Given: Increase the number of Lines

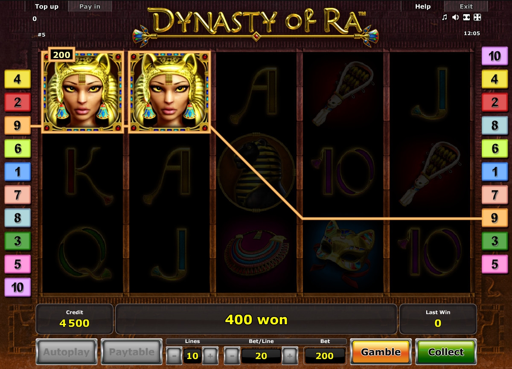Looking at the screenshot, I should click(x=210, y=355).
